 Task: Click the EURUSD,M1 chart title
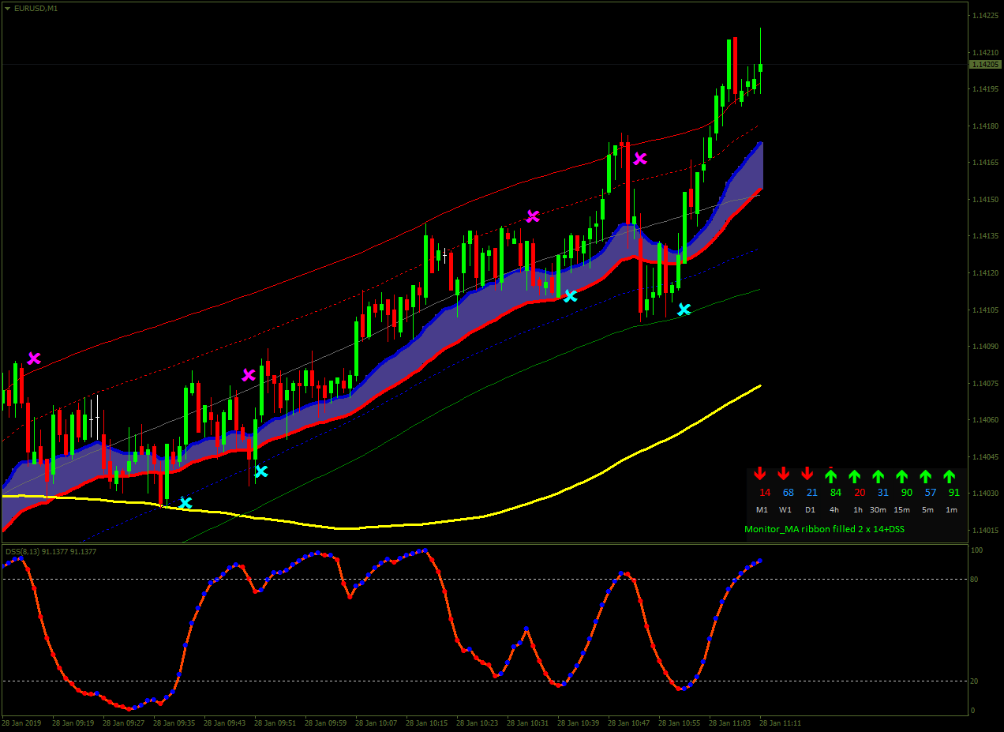[36, 8]
